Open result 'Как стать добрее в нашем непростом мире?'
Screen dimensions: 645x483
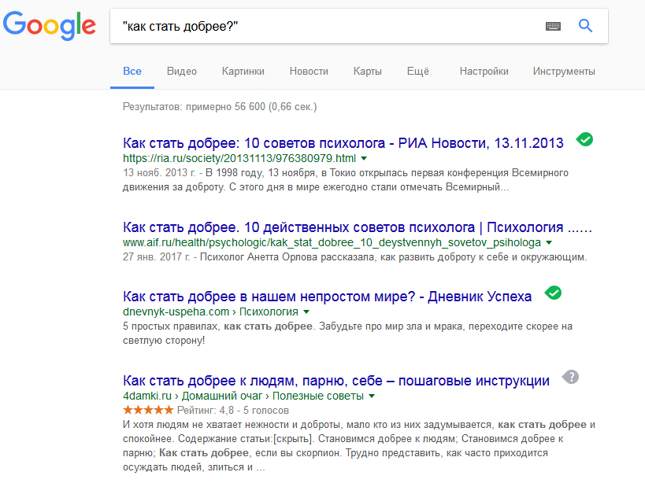(327, 296)
